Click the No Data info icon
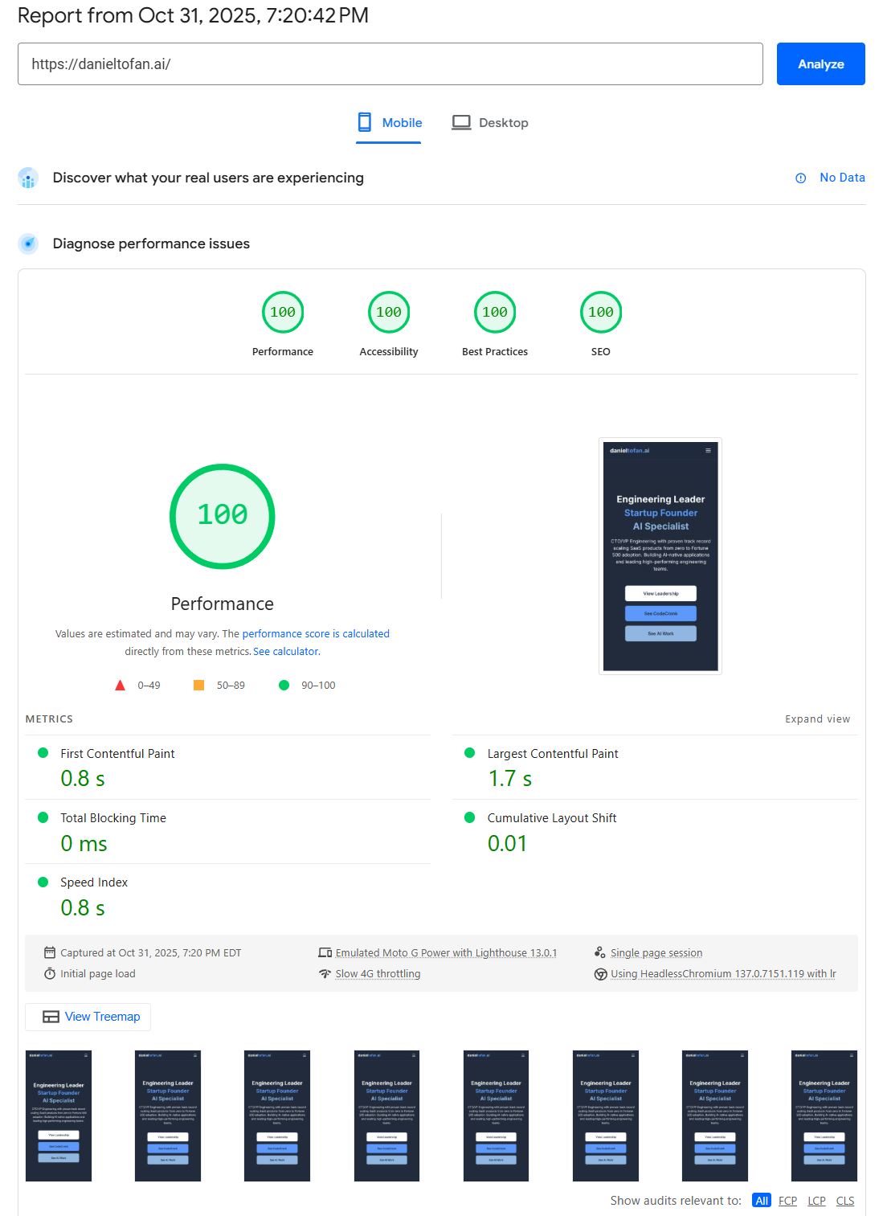This screenshot has width=883, height=1216. pyautogui.click(x=800, y=178)
